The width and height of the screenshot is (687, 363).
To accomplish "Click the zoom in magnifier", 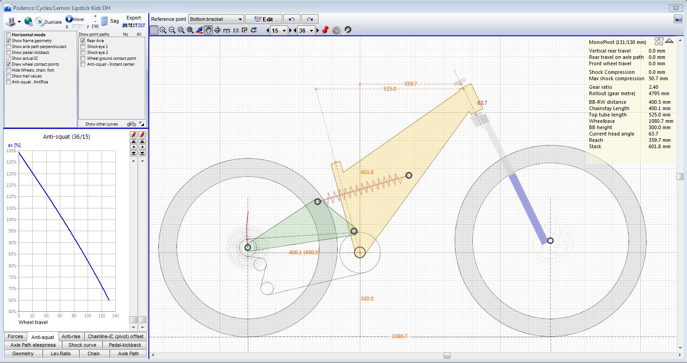I will coord(163,30).
